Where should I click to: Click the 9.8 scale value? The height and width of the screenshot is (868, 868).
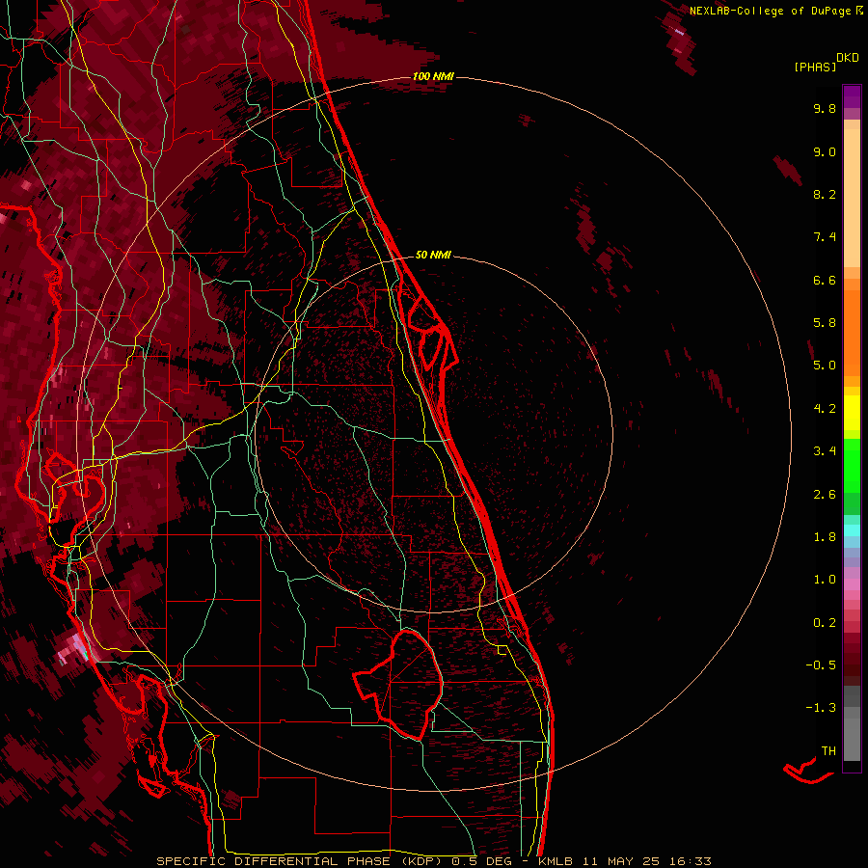point(825,108)
